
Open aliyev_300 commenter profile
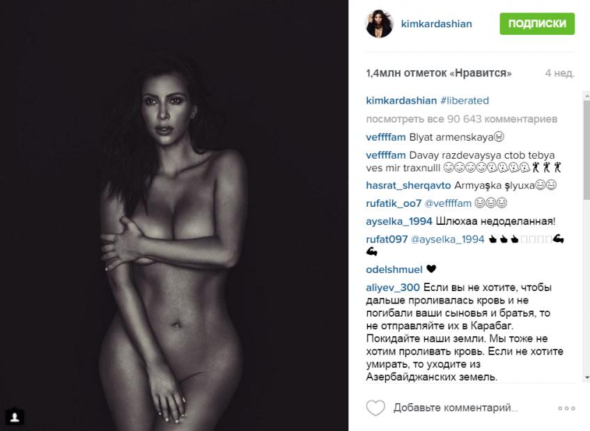coord(393,288)
